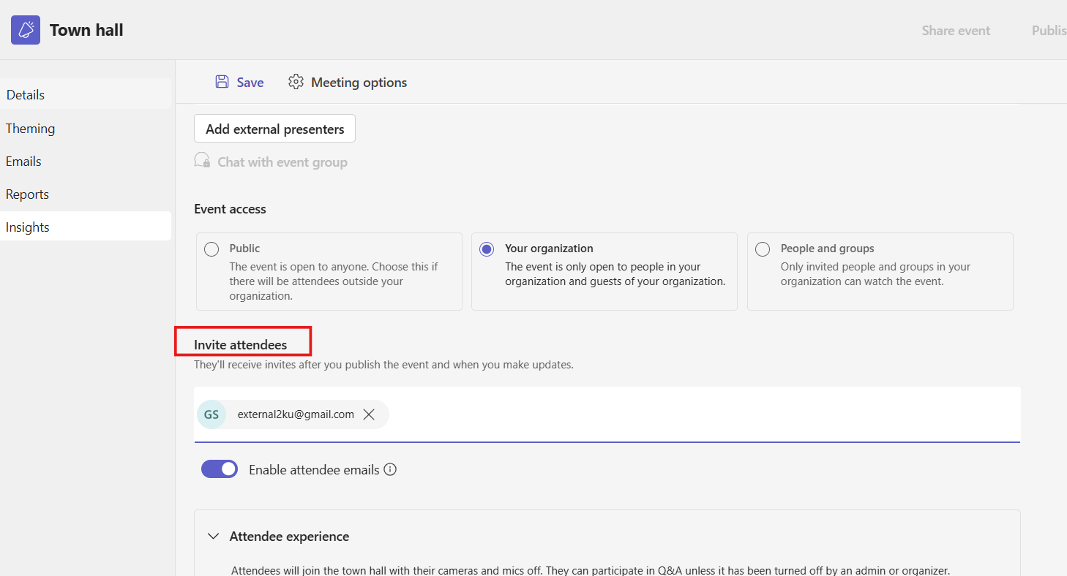Click the Town hall megaphone icon
The height and width of the screenshot is (576, 1067).
pos(26,30)
